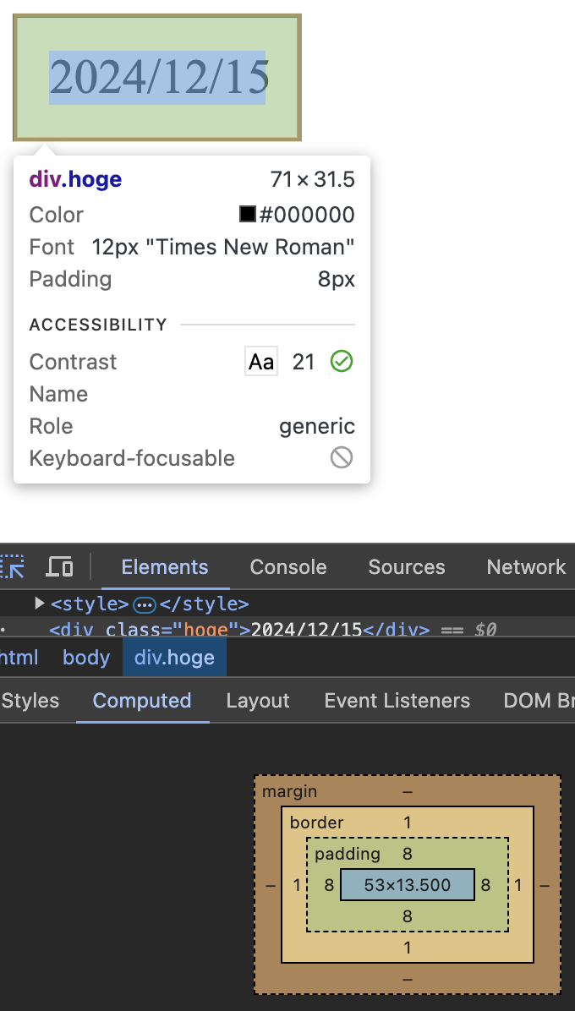The height and width of the screenshot is (1011, 575).
Task: Click the div.hoge breadcrumb
Action: (174, 658)
